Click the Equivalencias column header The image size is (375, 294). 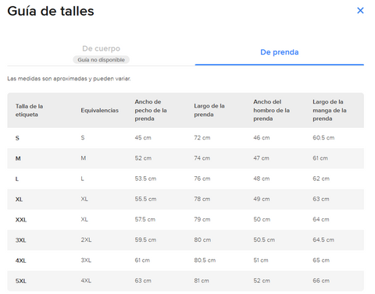click(x=99, y=110)
